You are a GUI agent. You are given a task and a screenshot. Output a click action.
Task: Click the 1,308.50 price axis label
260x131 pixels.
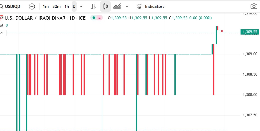point(250,74)
